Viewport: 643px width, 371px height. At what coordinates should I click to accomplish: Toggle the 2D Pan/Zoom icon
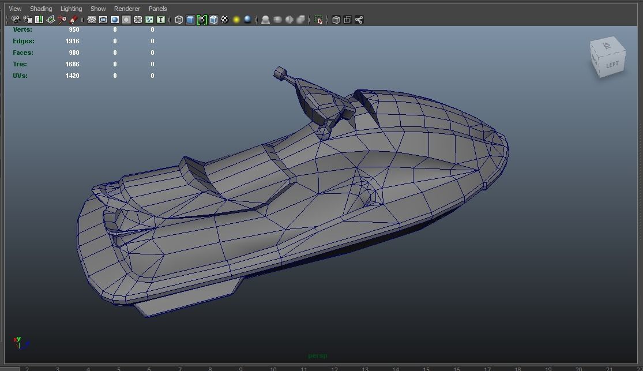tap(62, 20)
